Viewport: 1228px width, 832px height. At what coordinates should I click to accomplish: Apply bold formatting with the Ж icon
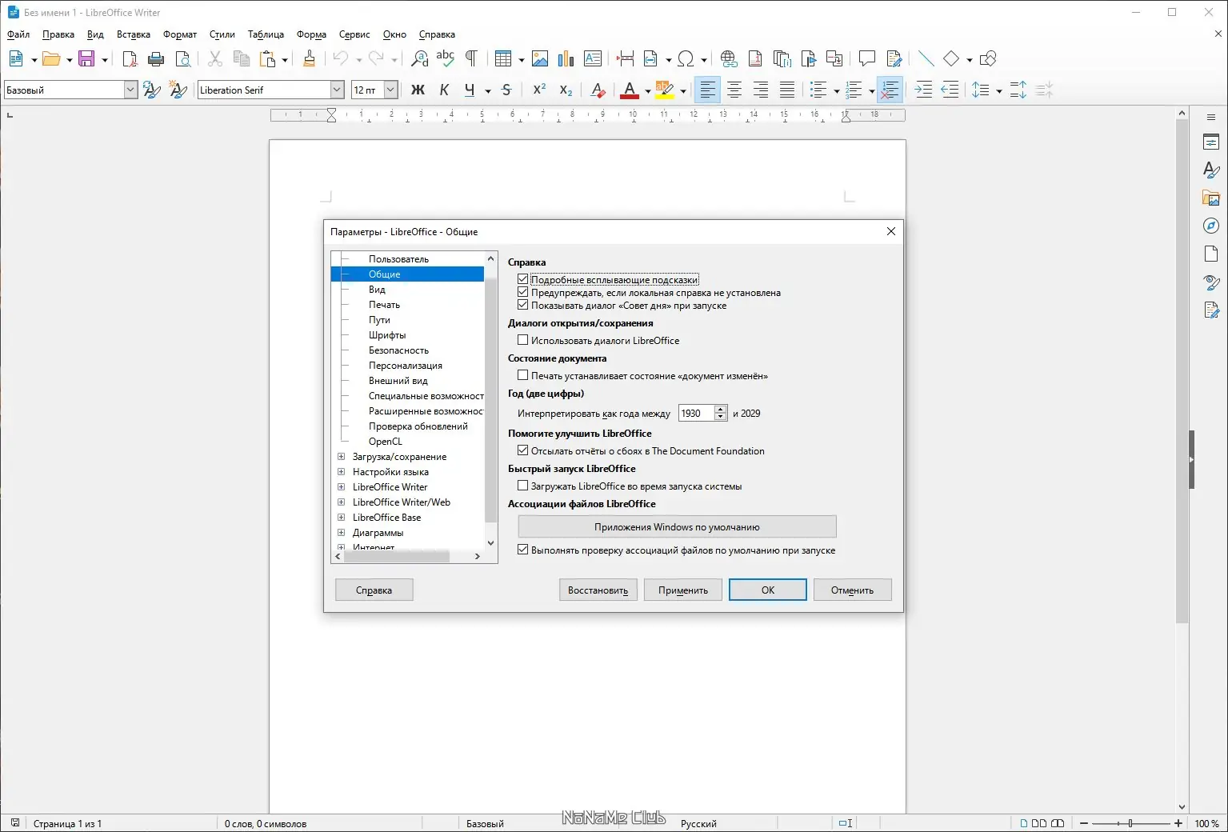point(418,90)
